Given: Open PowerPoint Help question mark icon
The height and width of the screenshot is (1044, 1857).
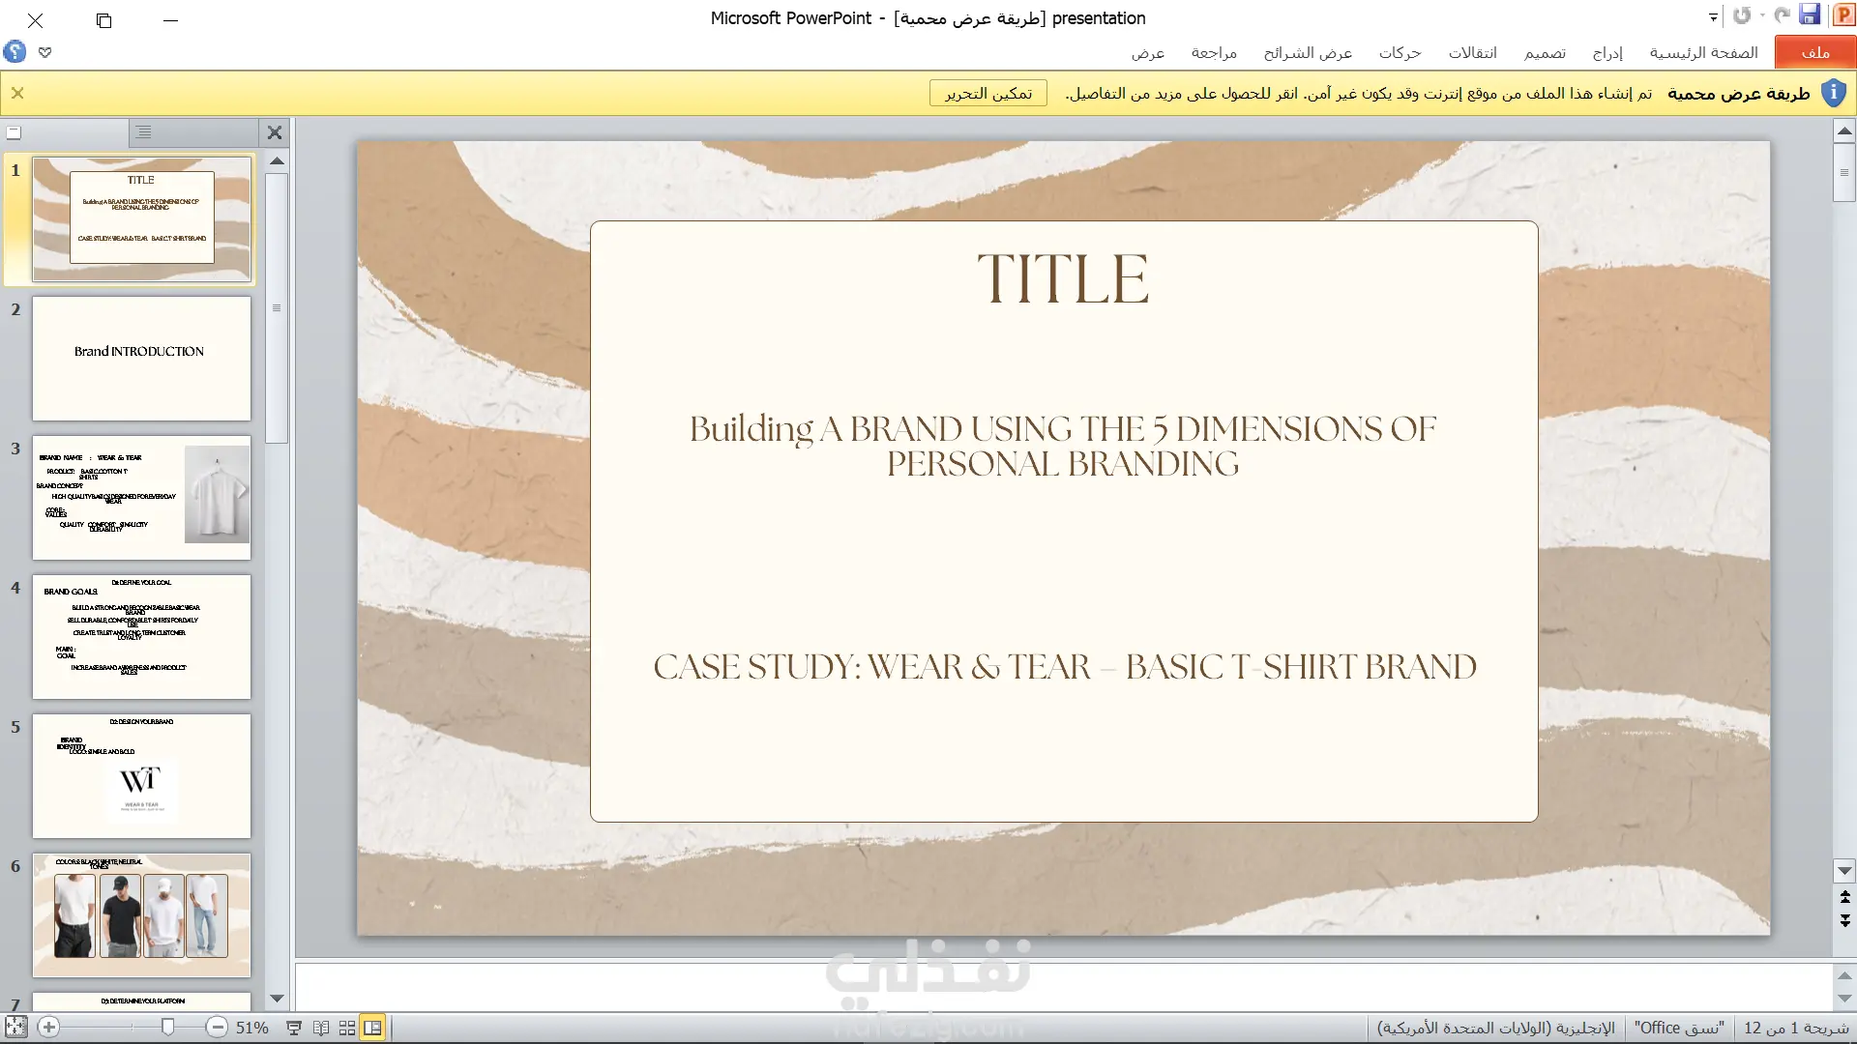Looking at the screenshot, I should (15, 51).
